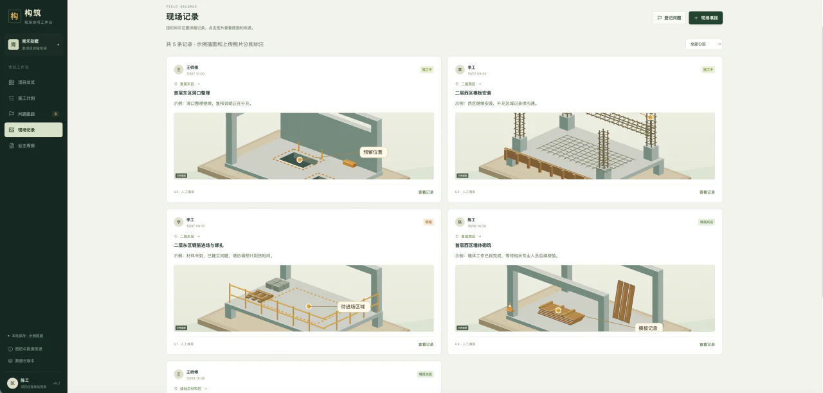823x393 pixels.
Task: Click the 待进场区域 annotation label
Action: coord(352,307)
